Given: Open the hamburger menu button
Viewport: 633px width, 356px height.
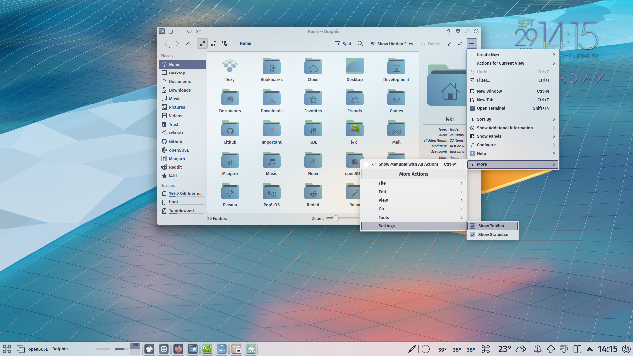Looking at the screenshot, I should [472, 44].
